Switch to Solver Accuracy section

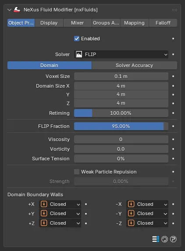135,65
